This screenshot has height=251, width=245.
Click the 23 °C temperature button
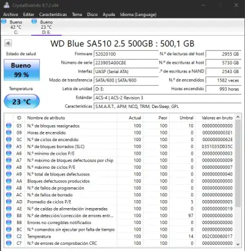click(x=21, y=101)
